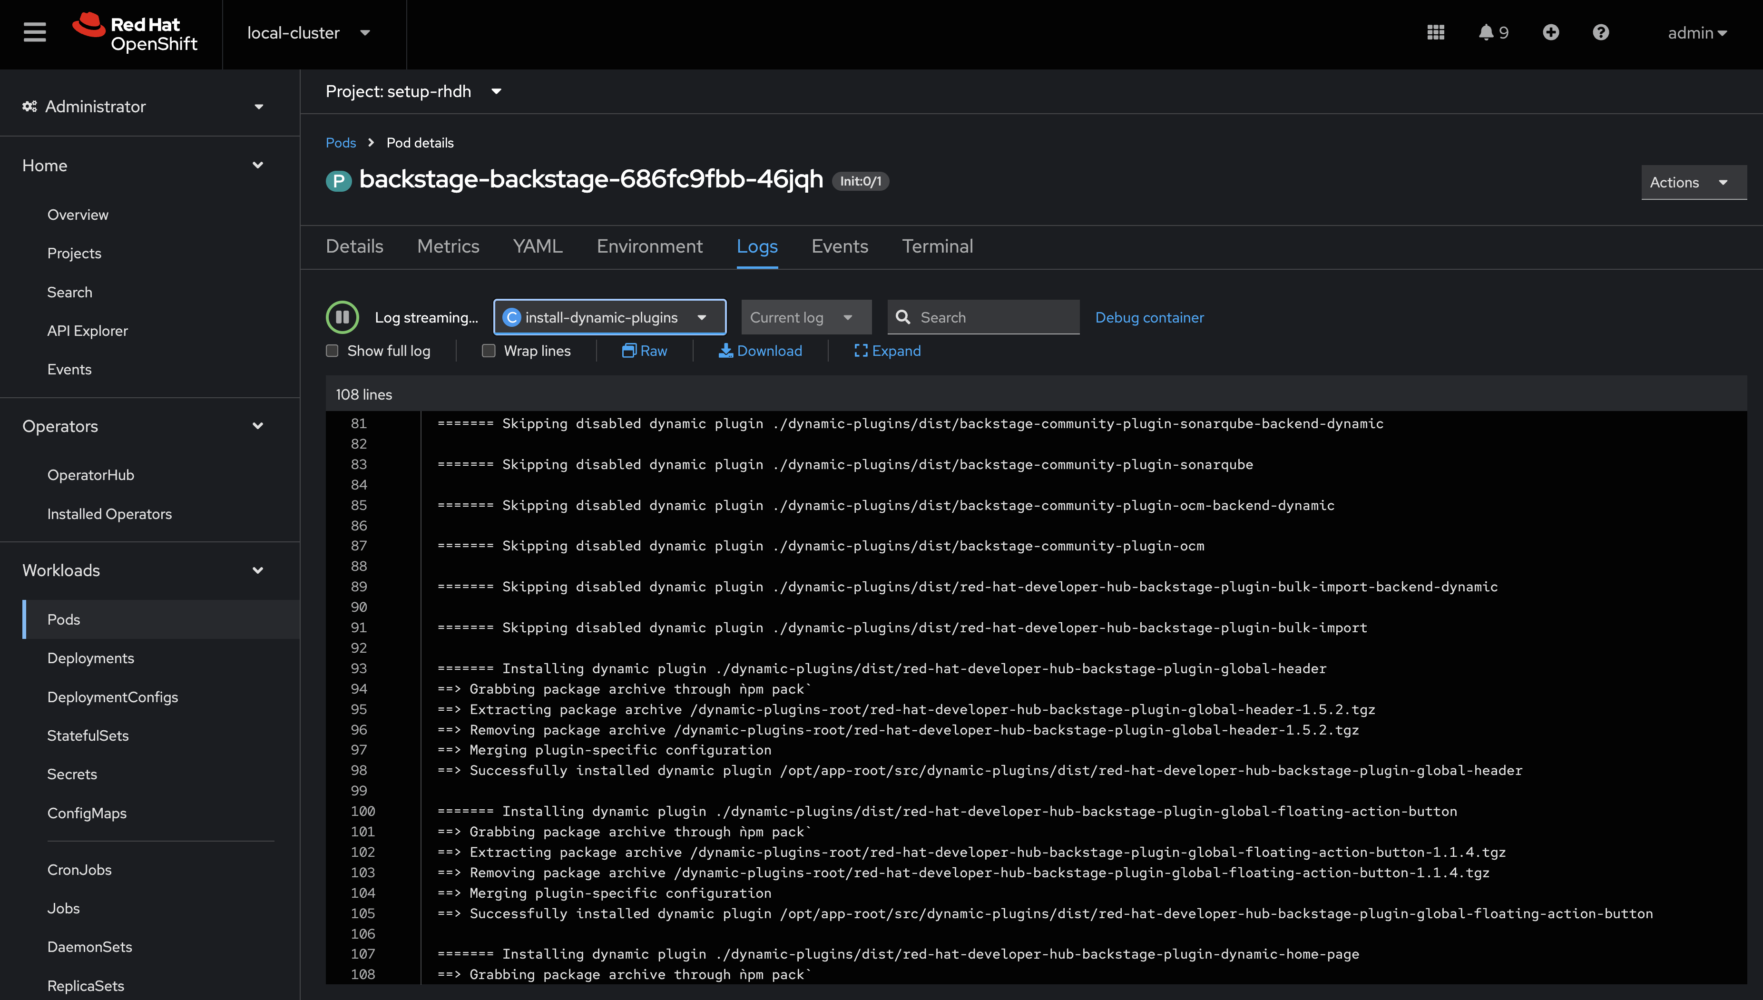Screen dimensions: 1763x1000
Task: Switch to the YAML tab
Action: tap(538, 246)
